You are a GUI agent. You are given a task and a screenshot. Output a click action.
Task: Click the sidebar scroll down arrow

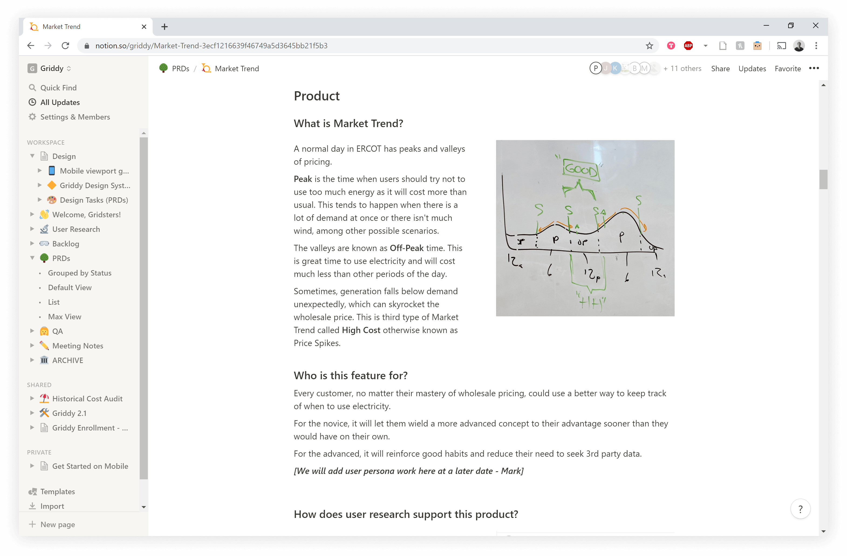pos(144,507)
